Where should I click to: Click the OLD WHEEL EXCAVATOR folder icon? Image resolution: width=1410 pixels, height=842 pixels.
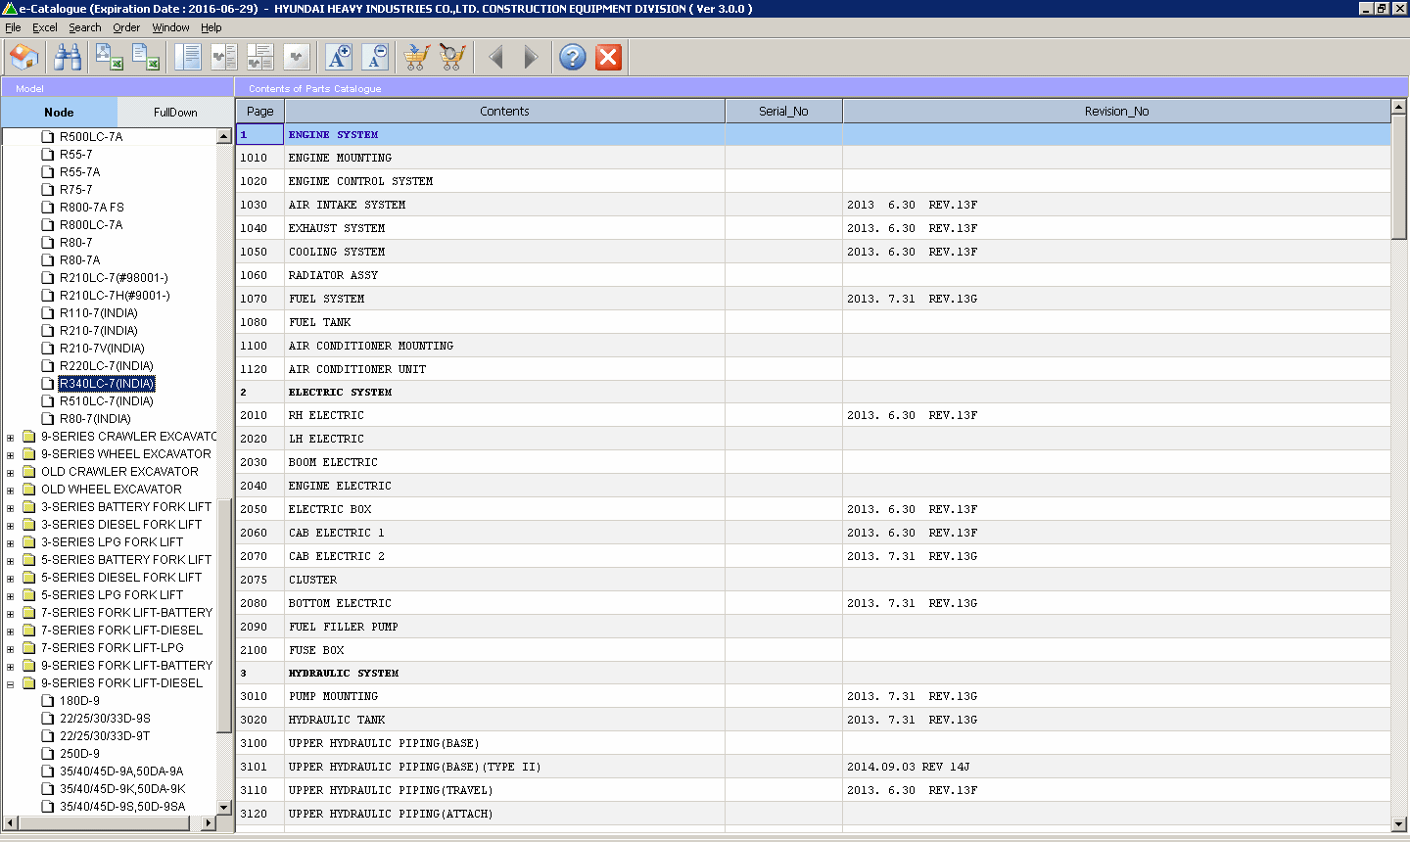29,490
